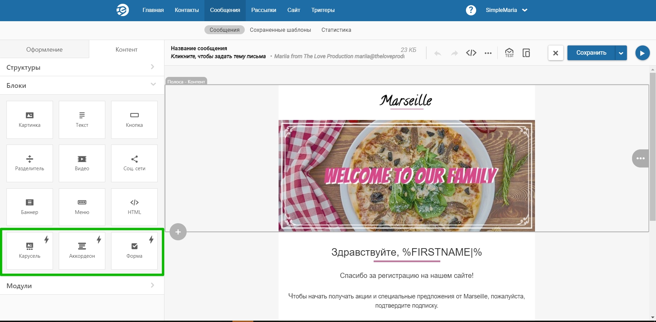Click the 23 КБ size indicator
The image size is (656, 322).
(408, 50)
